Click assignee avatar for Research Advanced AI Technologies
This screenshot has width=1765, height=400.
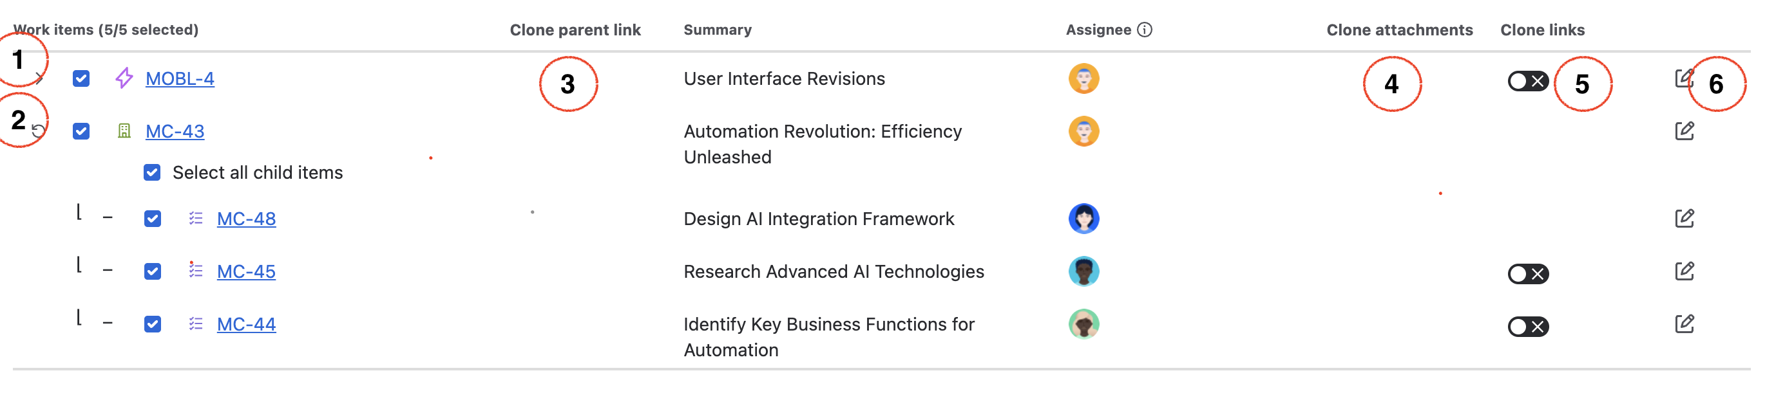tap(1083, 271)
